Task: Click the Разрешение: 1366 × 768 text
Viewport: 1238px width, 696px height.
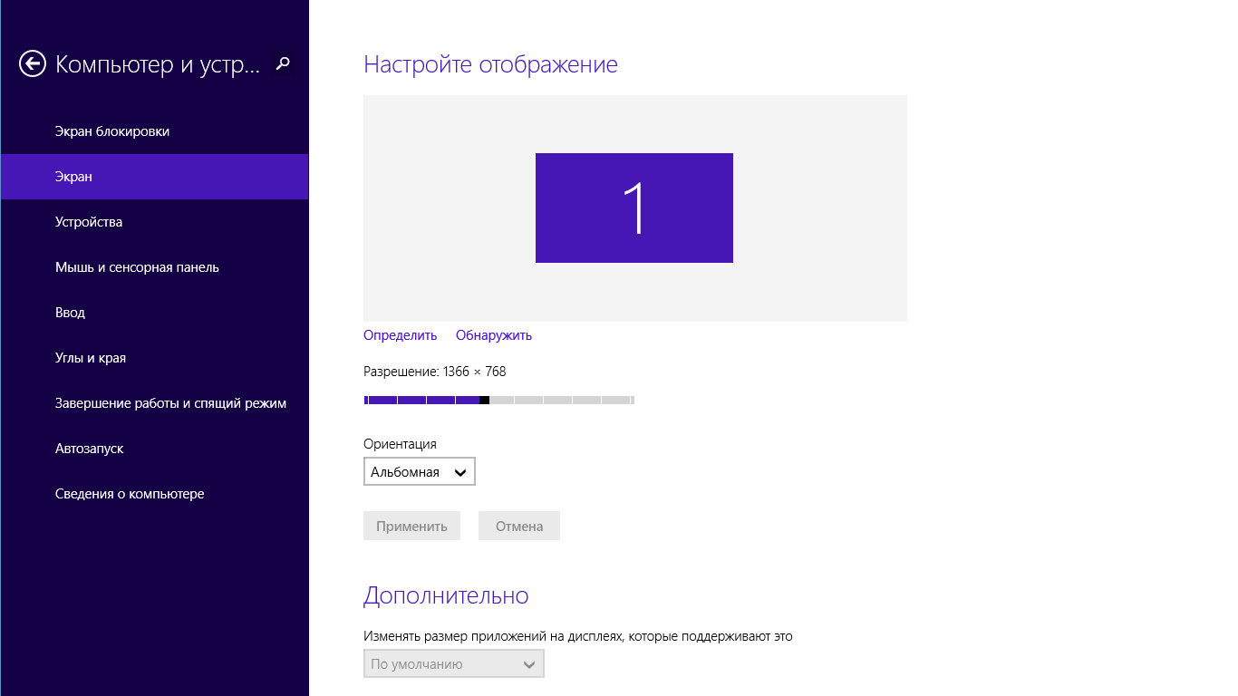Action: click(x=434, y=372)
